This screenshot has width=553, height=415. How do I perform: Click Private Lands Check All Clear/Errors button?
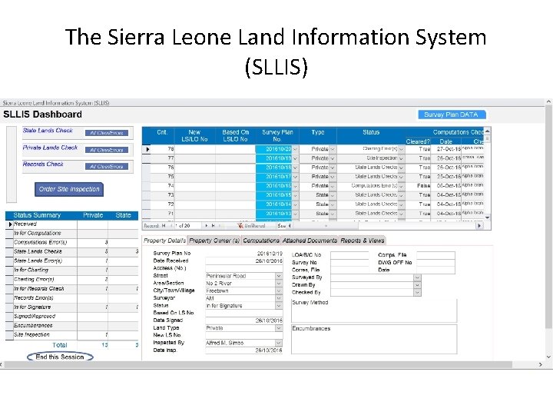(x=107, y=150)
